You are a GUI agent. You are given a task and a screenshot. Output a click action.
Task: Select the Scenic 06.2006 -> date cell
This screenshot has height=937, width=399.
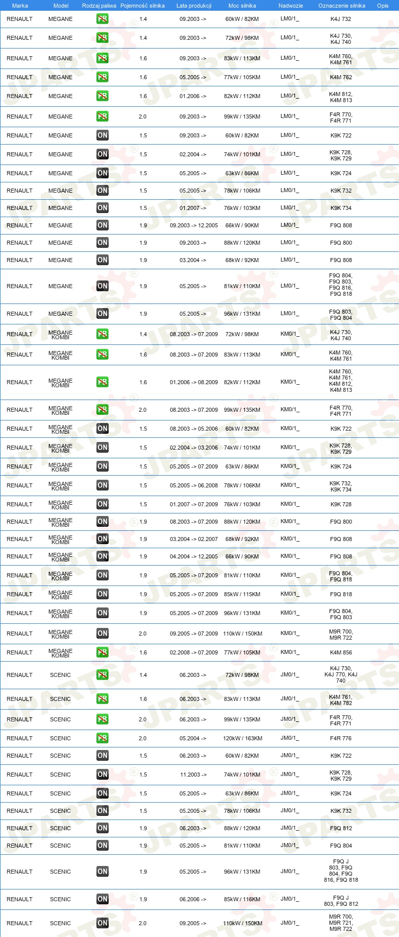pos(193,899)
